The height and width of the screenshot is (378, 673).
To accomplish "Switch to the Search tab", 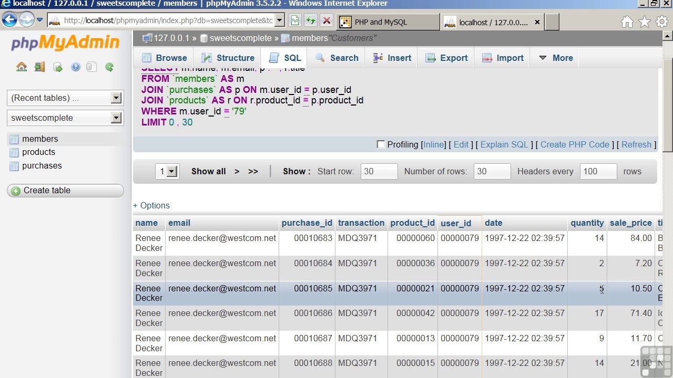I will click(x=337, y=58).
